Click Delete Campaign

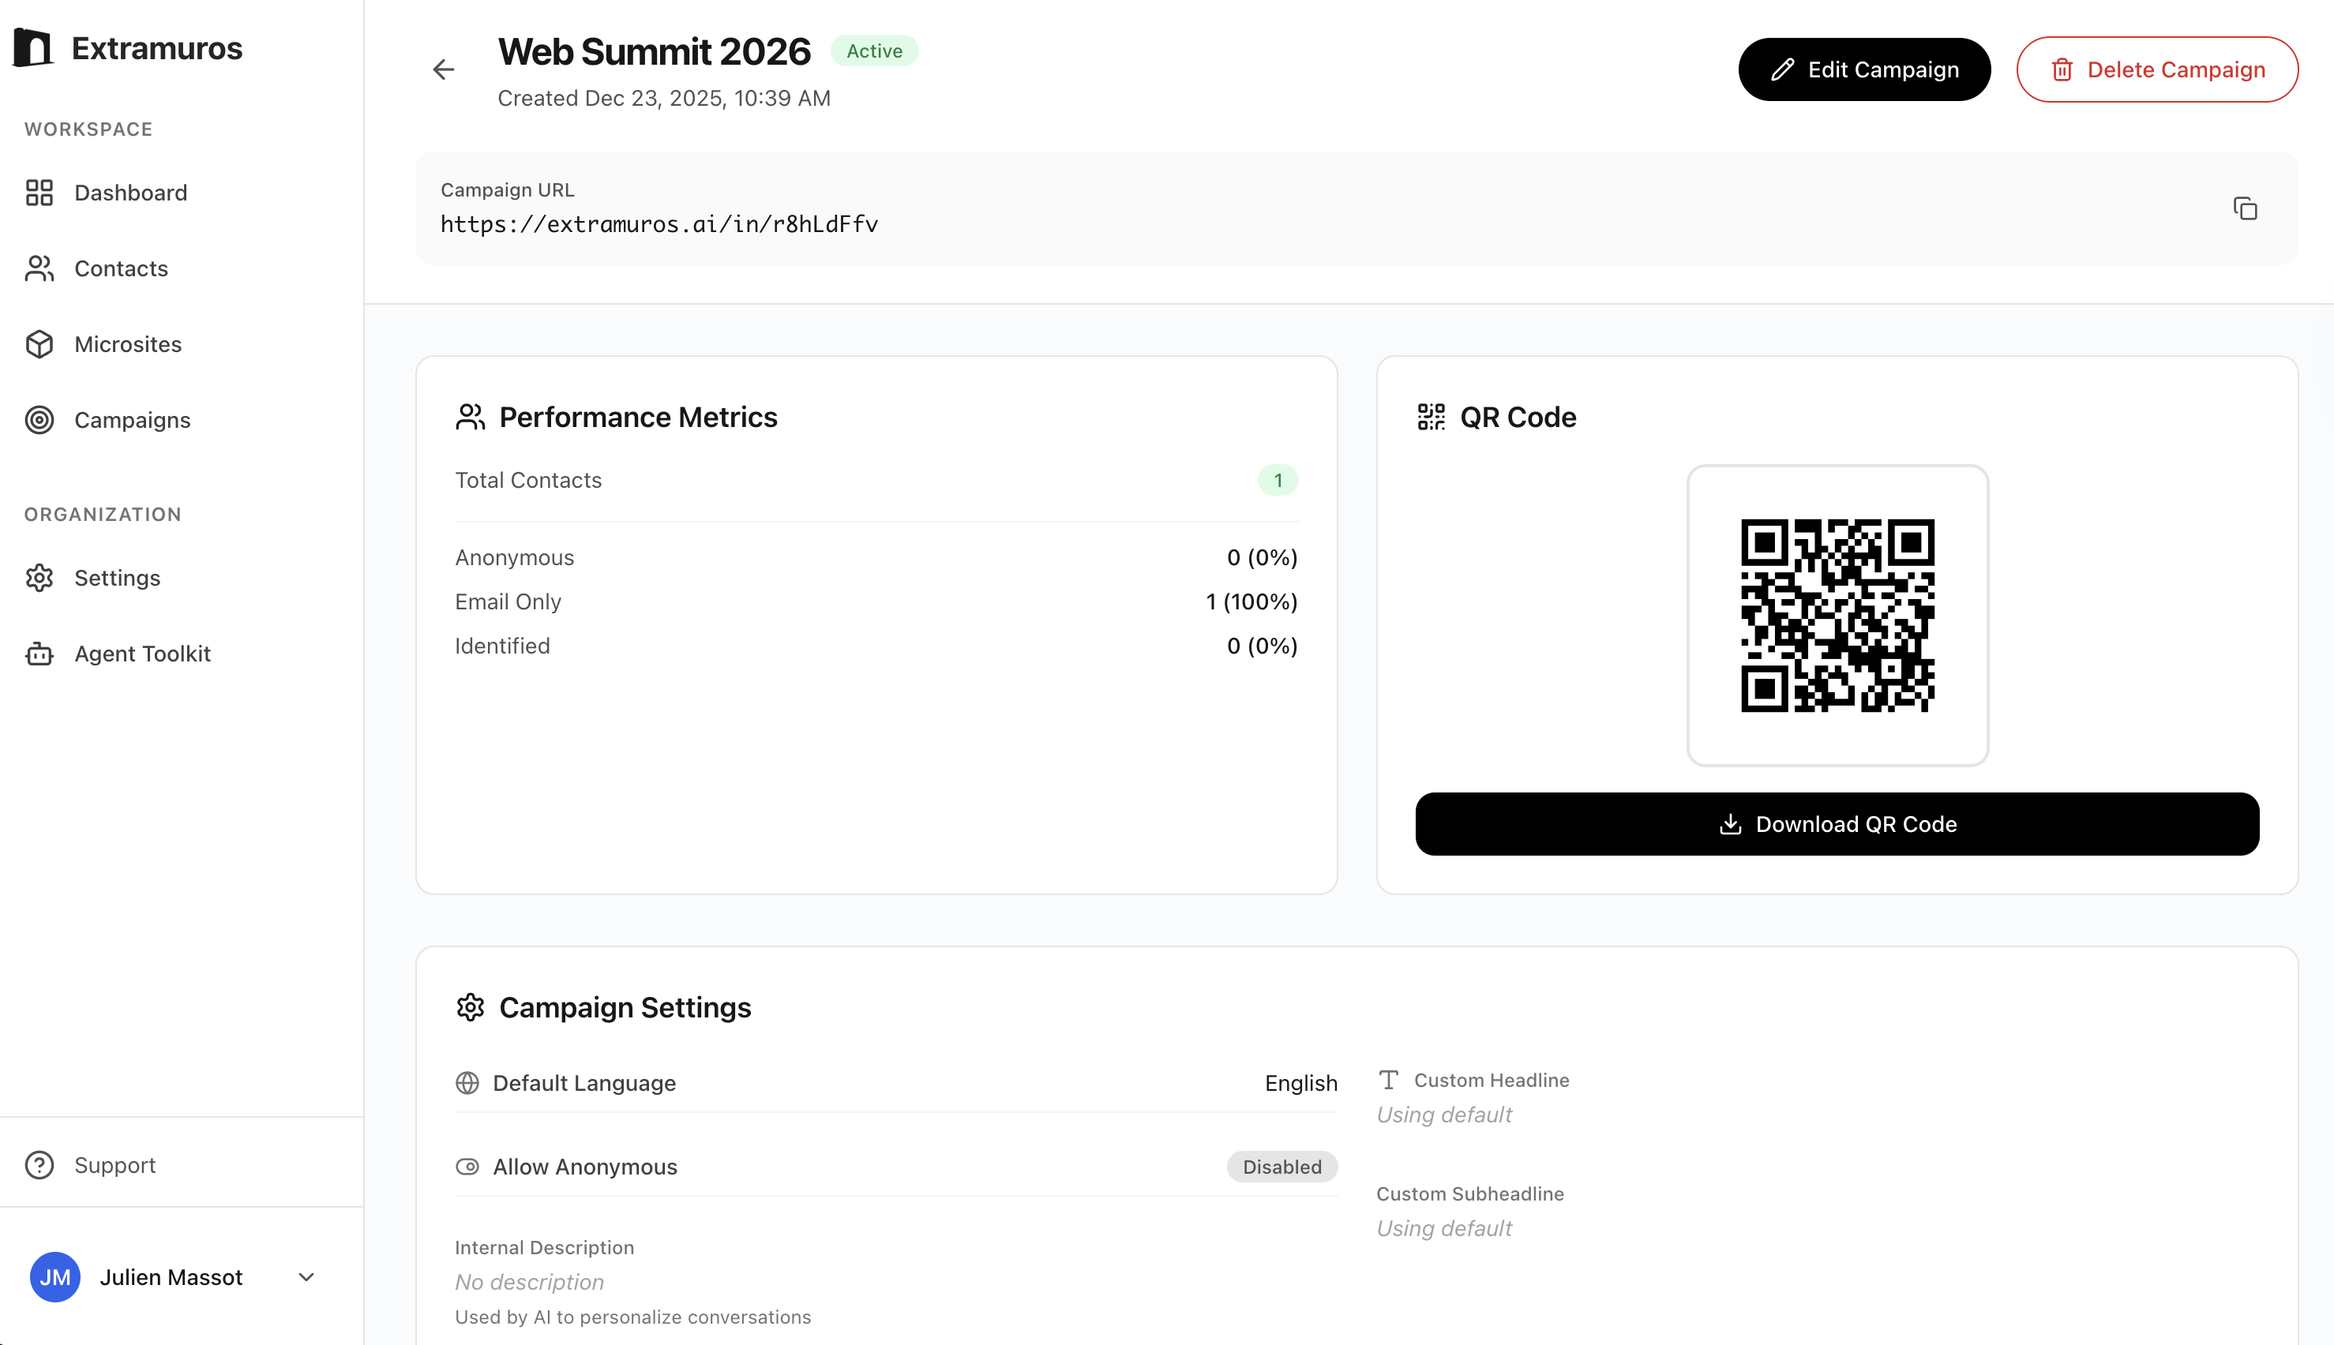(2157, 69)
